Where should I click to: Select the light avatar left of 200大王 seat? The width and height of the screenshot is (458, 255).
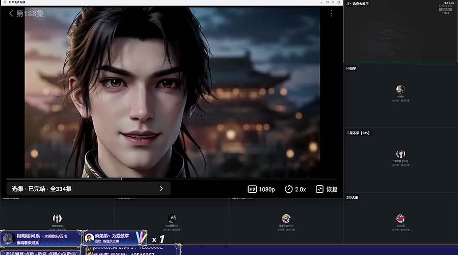pos(286,218)
